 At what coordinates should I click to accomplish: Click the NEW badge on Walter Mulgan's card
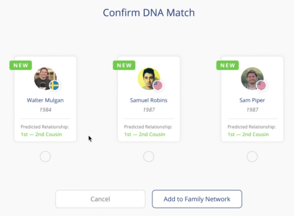point(20,65)
